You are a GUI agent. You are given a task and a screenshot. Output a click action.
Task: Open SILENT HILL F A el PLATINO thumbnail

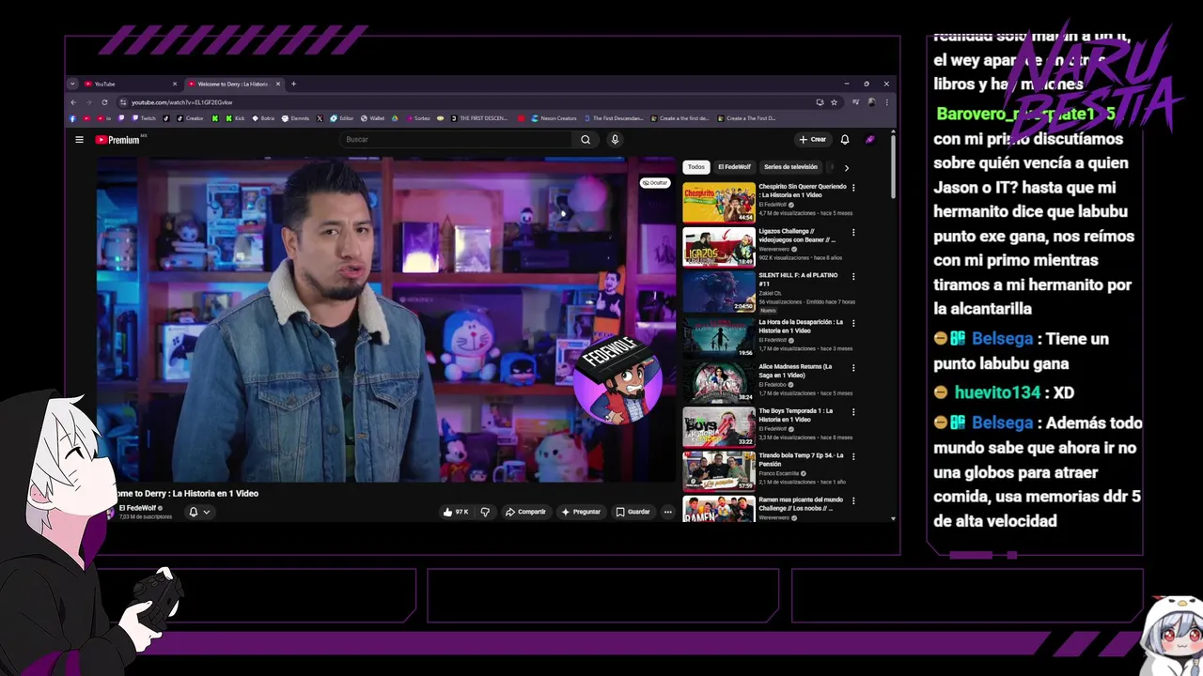[x=719, y=291]
